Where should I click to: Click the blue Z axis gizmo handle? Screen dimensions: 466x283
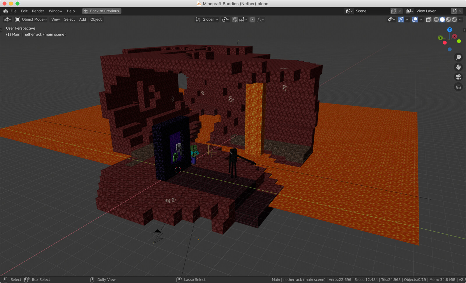click(x=450, y=30)
